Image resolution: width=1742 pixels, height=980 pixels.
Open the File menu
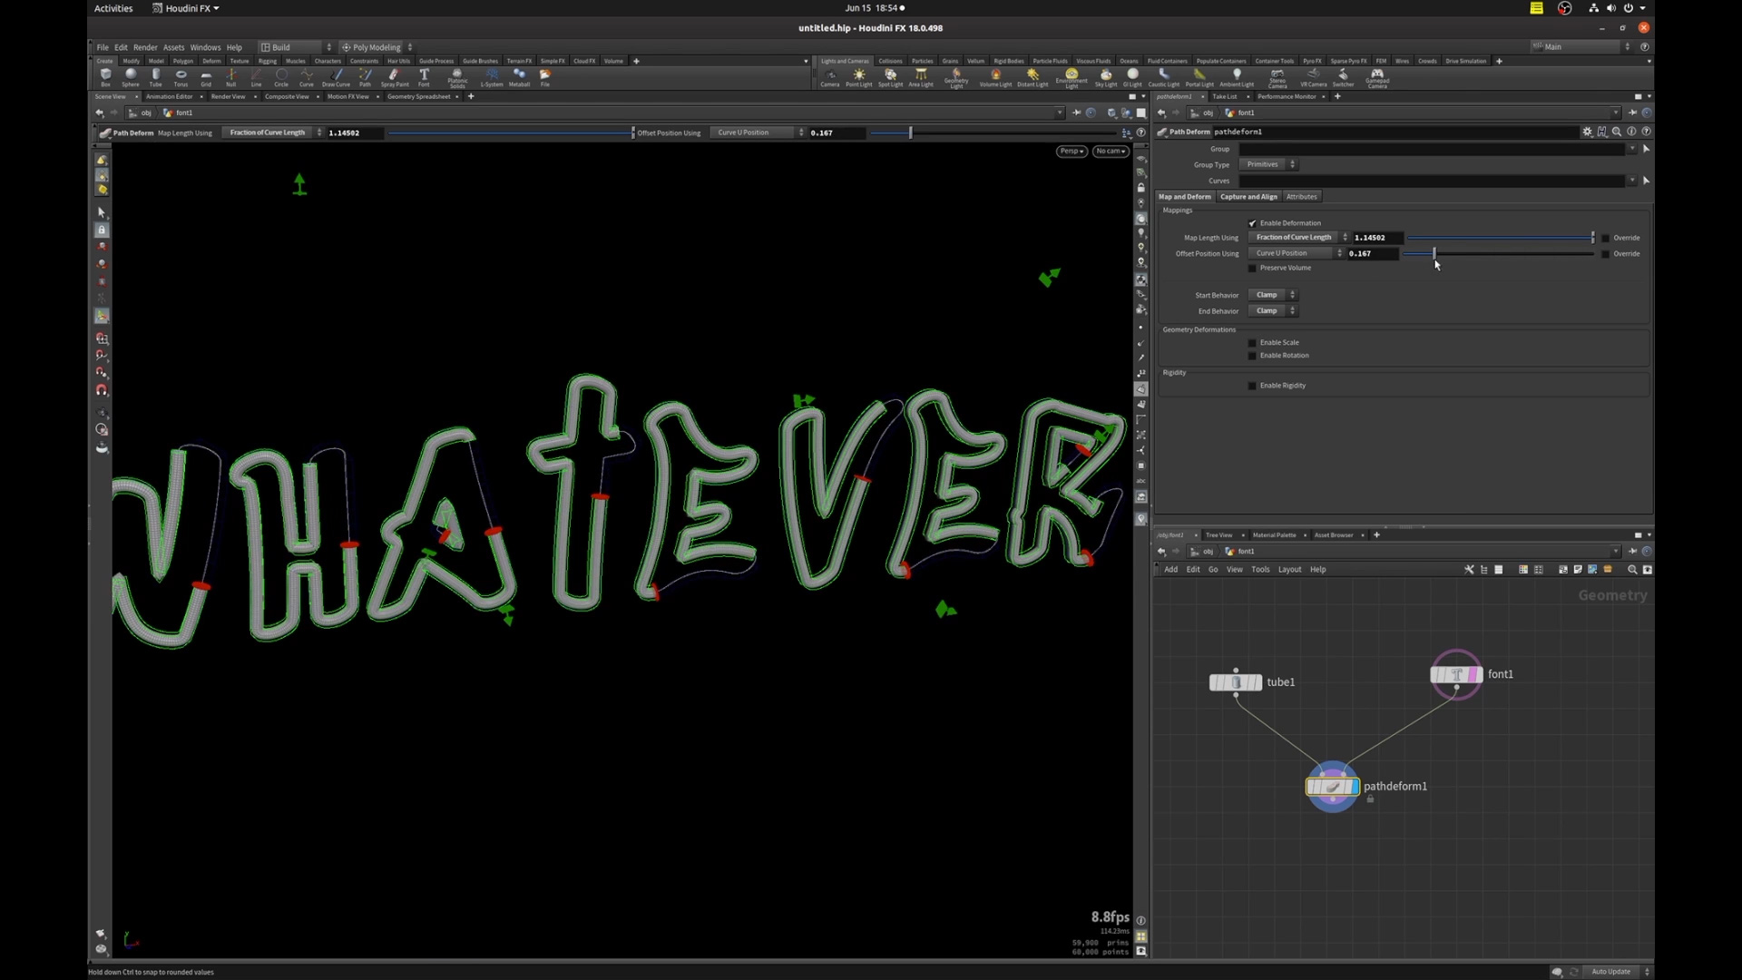(x=103, y=47)
